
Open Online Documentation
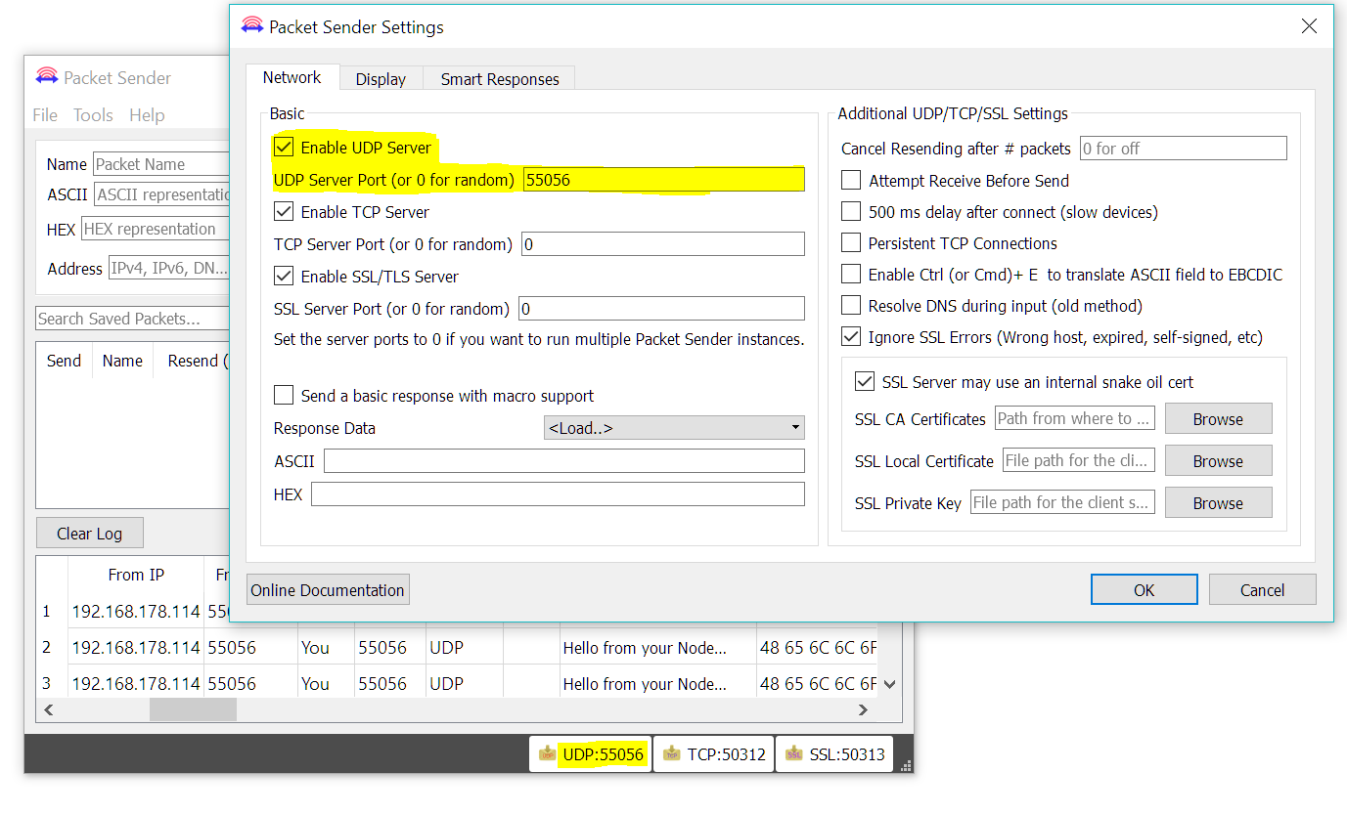tap(328, 590)
